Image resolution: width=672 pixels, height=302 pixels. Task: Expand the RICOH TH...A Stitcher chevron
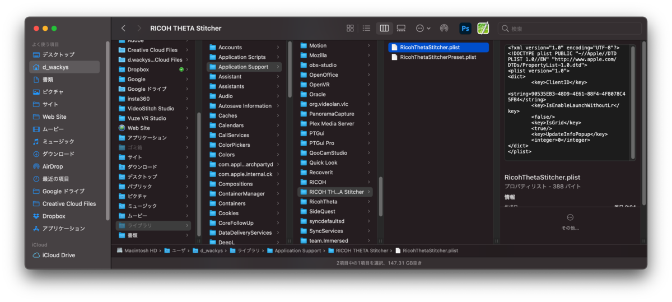(x=368, y=192)
